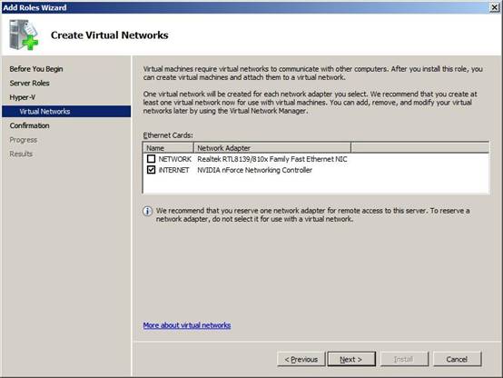Click the Previous button
Viewport: 503px width, 378px height.
coord(301,359)
